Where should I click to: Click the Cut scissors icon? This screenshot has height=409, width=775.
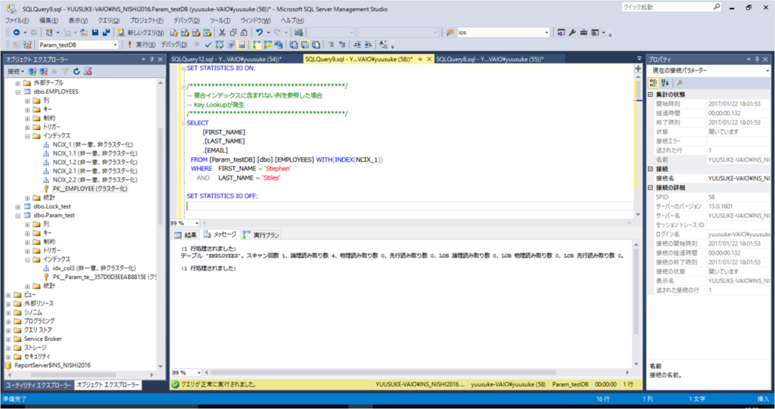tap(222, 32)
